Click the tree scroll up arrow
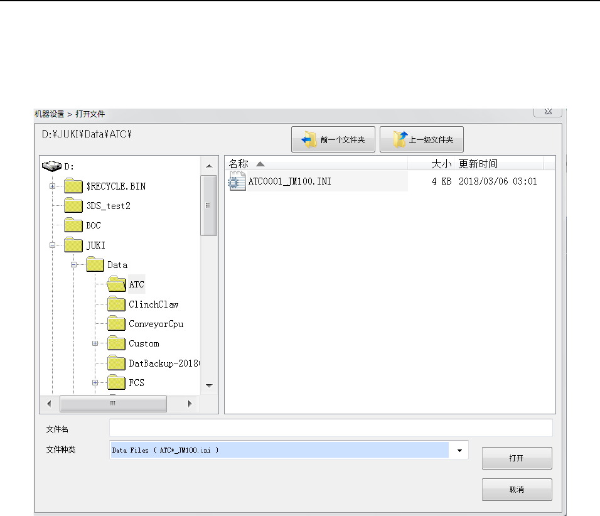Viewport: 600px width, 516px height. click(x=209, y=166)
